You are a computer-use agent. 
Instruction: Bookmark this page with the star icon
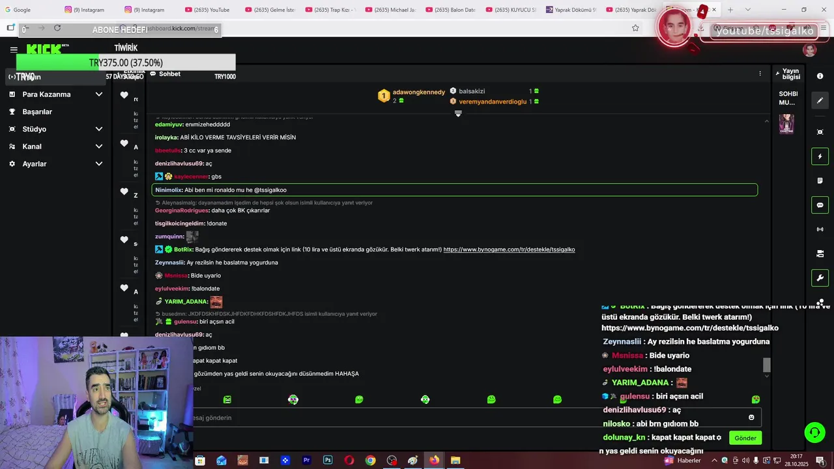pos(635,28)
